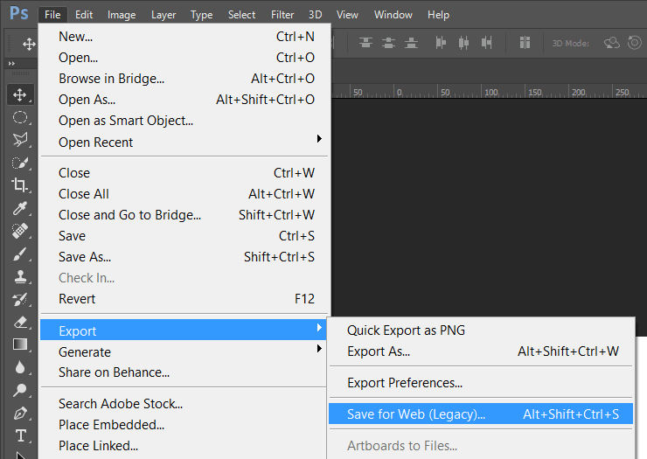Open the Layer menu
Image resolution: width=647 pixels, height=459 pixels.
point(163,15)
